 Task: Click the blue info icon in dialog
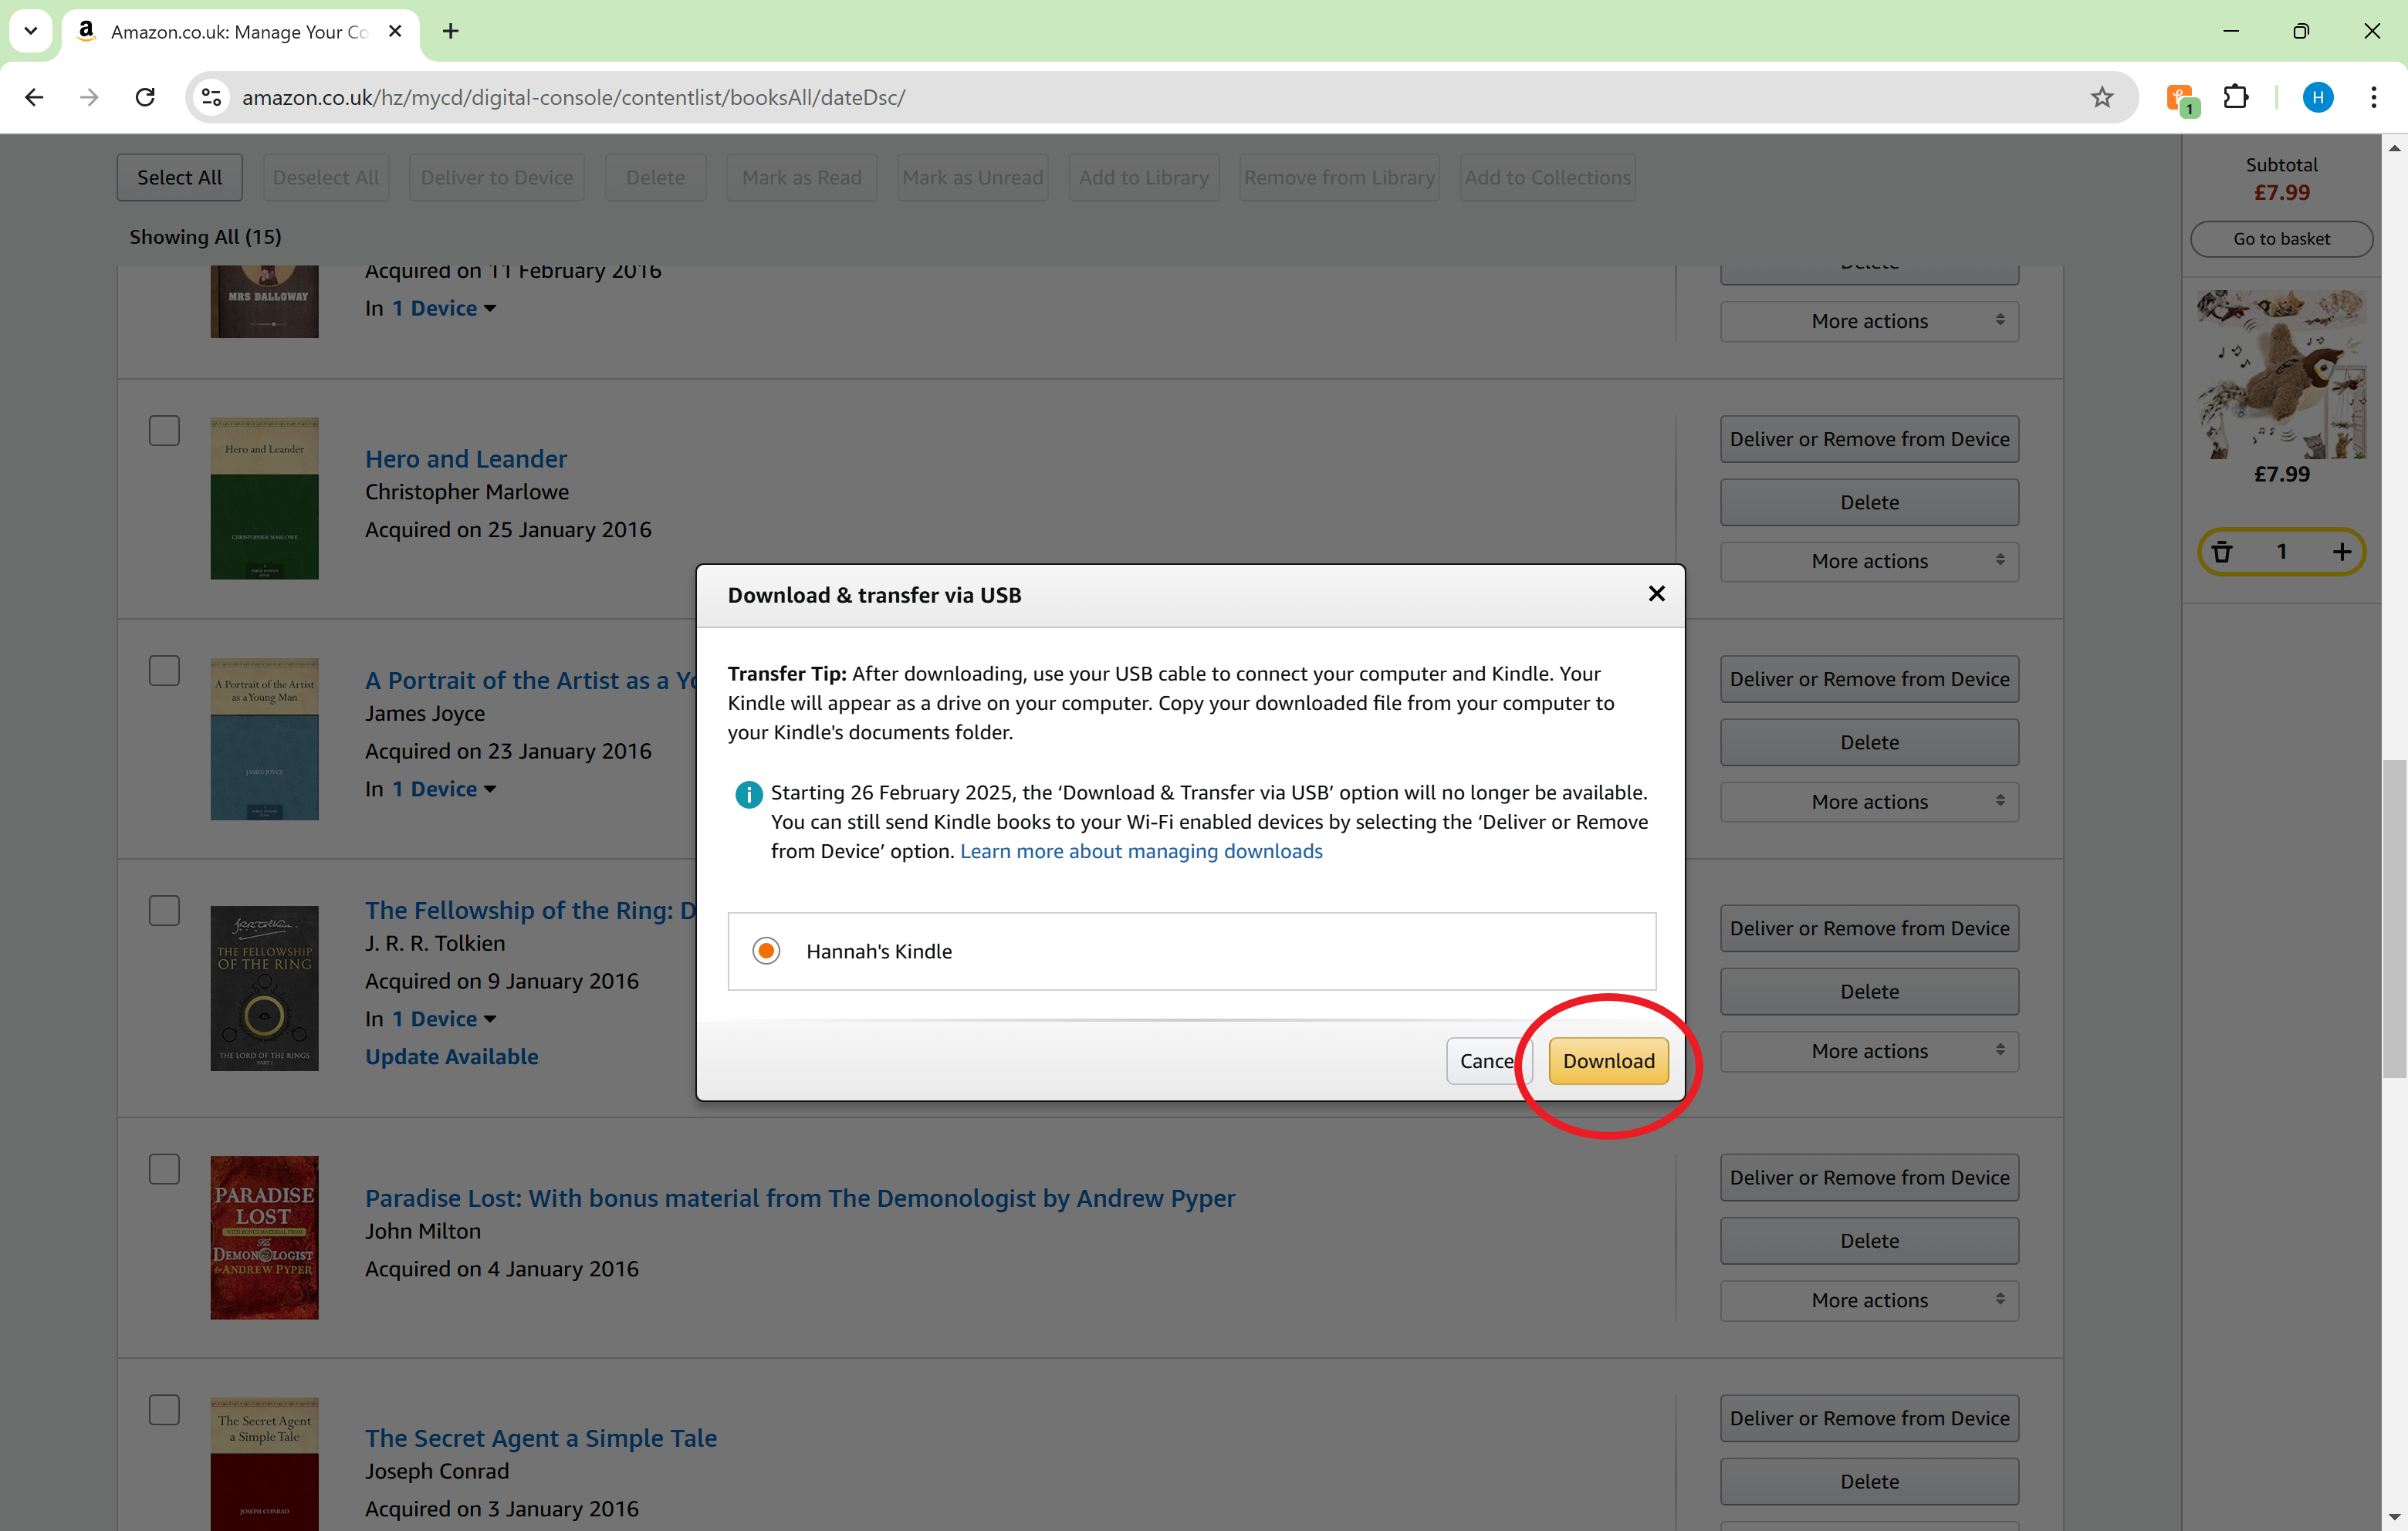[748, 794]
